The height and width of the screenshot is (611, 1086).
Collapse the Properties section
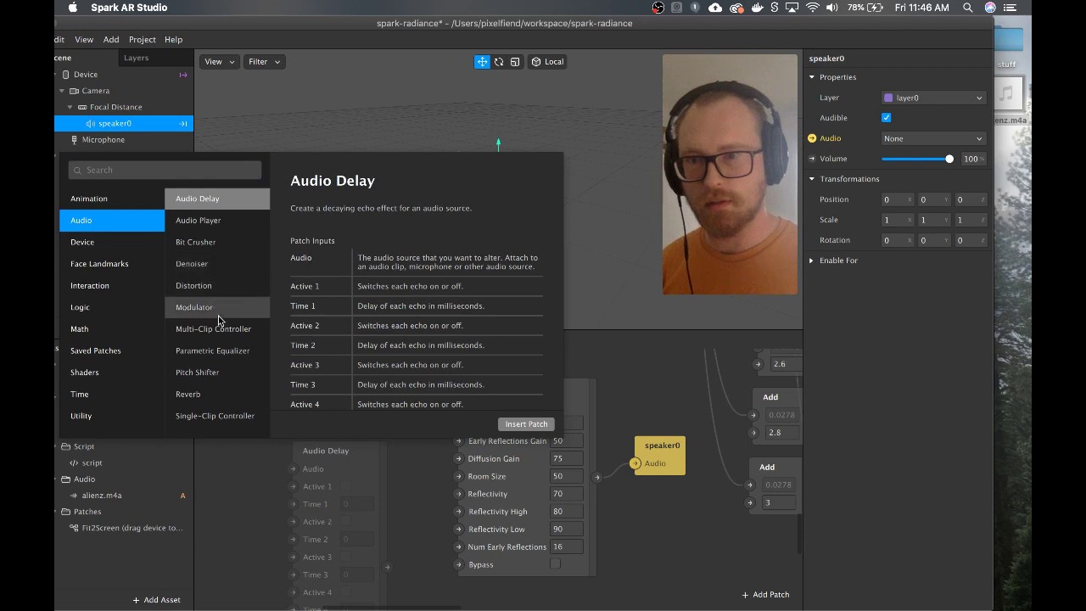[812, 77]
